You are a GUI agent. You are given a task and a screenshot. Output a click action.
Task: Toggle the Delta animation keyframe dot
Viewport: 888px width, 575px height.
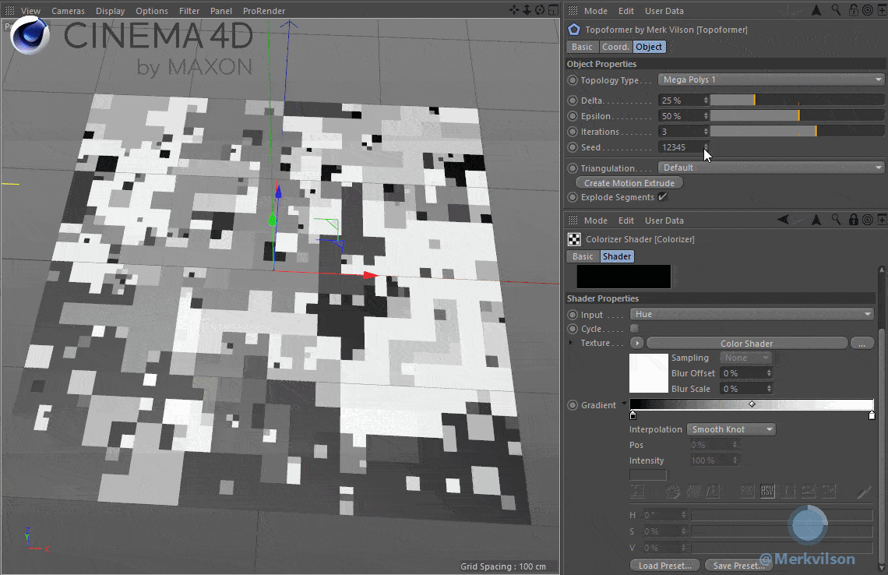click(x=573, y=101)
